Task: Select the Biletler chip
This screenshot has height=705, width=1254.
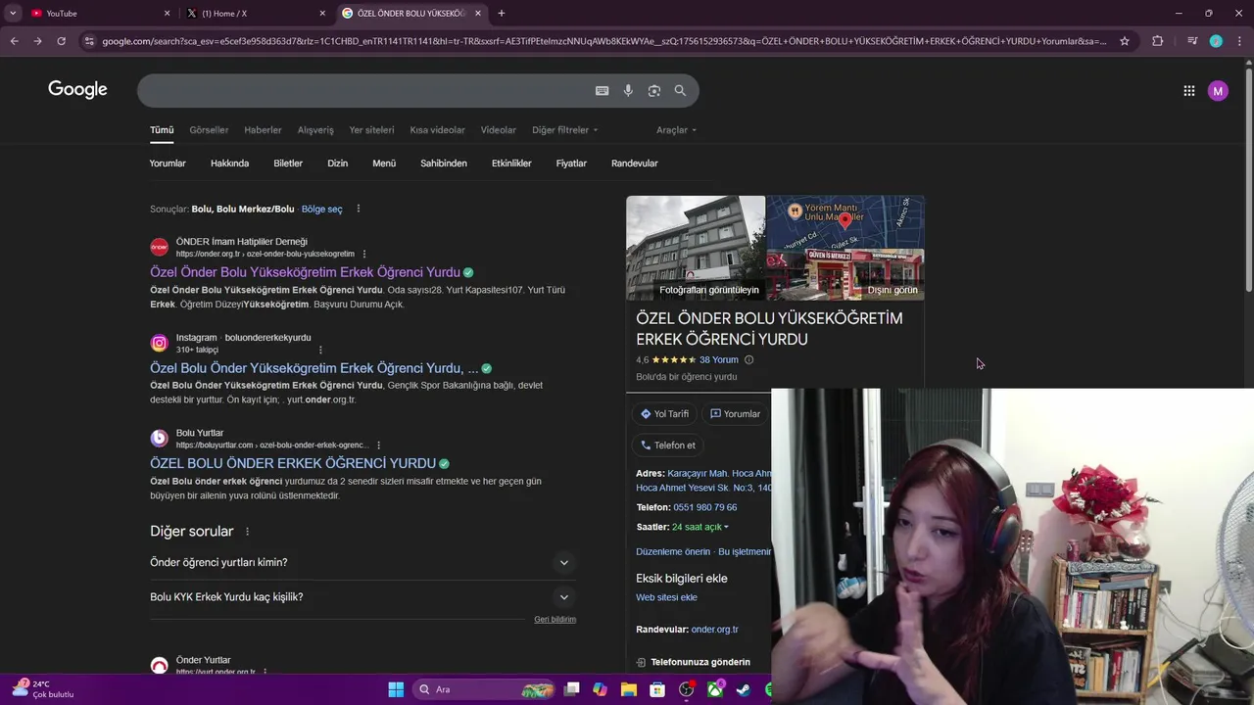Action: click(288, 164)
